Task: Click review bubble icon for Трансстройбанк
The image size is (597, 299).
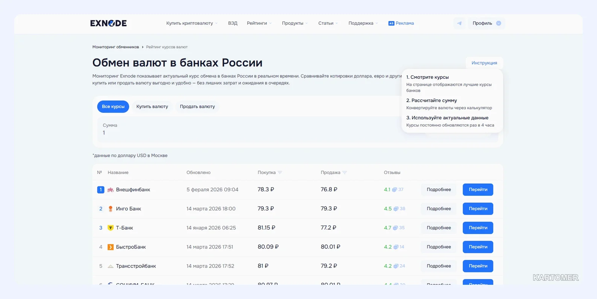Action: click(396, 266)
